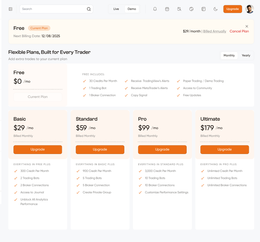Click the orange Current Plan badge

point(39,28)
